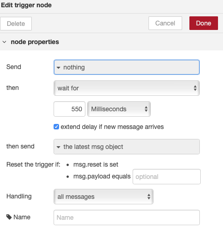223x237 pixels.
Task: Uncheck extend delay if new message arrives
Action: (56, 127)
